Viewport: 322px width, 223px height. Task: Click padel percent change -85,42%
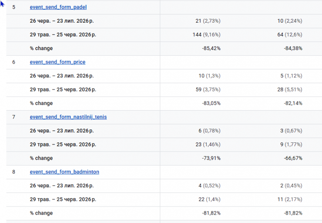coord(211,48)
